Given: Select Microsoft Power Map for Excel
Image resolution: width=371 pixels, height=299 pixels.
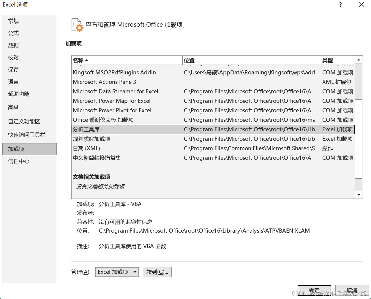Looking at the screenshot, I should pyautogui.click(x=213, y=101).
